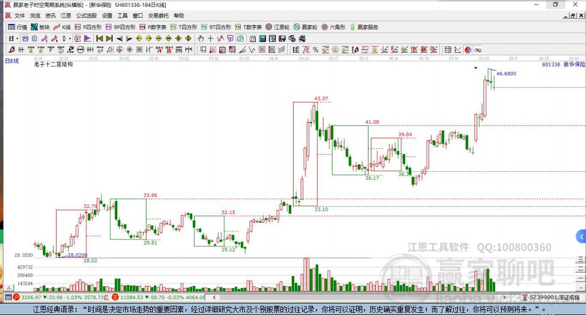Click the 板块 toolbar button
This screenshot has width=586, height=315.
point(41,27)
